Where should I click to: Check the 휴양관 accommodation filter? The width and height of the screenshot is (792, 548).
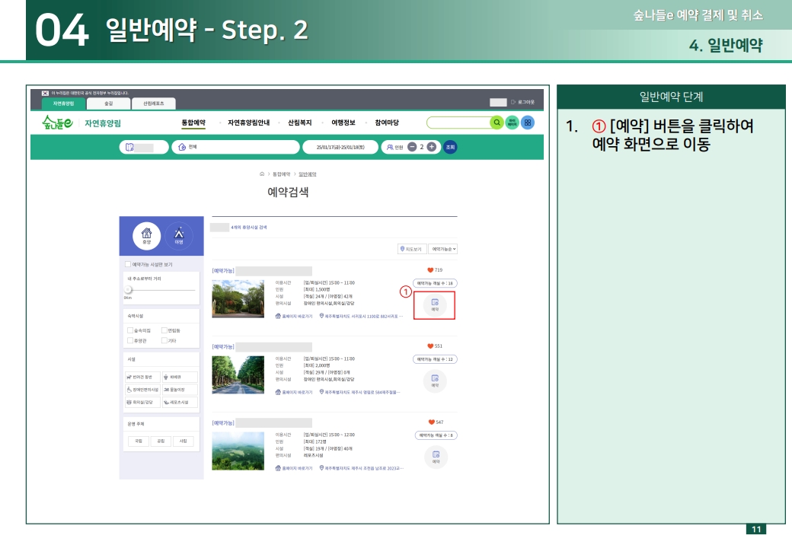coord(130,340)
